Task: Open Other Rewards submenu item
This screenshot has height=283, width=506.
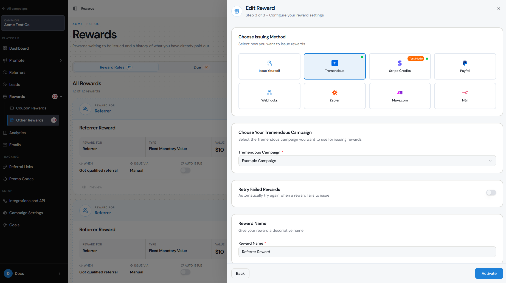Action: tap(33, 120)
